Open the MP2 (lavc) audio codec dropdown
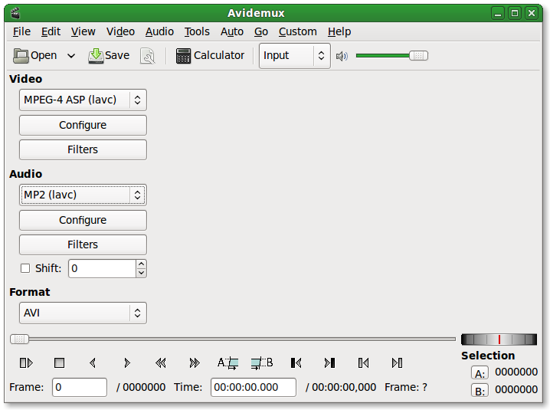550x410 pixels. point(83,195)
